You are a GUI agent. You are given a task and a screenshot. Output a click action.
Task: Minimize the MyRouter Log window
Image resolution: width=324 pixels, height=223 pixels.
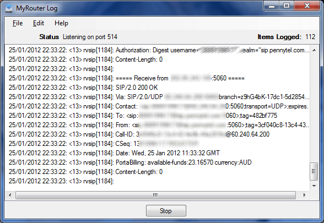point(272,6)
